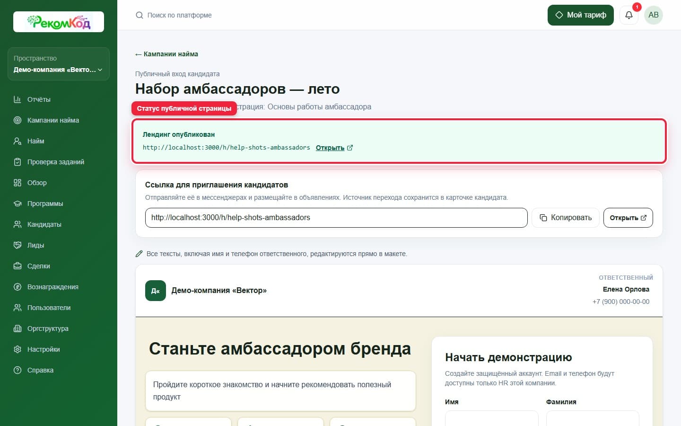The image size is (681, 426).
Task: Click the outlined Открыть button
Action: pyautogui.click(x=628, y=218)
